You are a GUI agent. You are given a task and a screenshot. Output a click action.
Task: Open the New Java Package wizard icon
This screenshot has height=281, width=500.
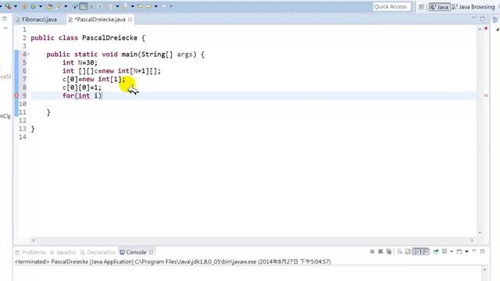pos(24,6)
